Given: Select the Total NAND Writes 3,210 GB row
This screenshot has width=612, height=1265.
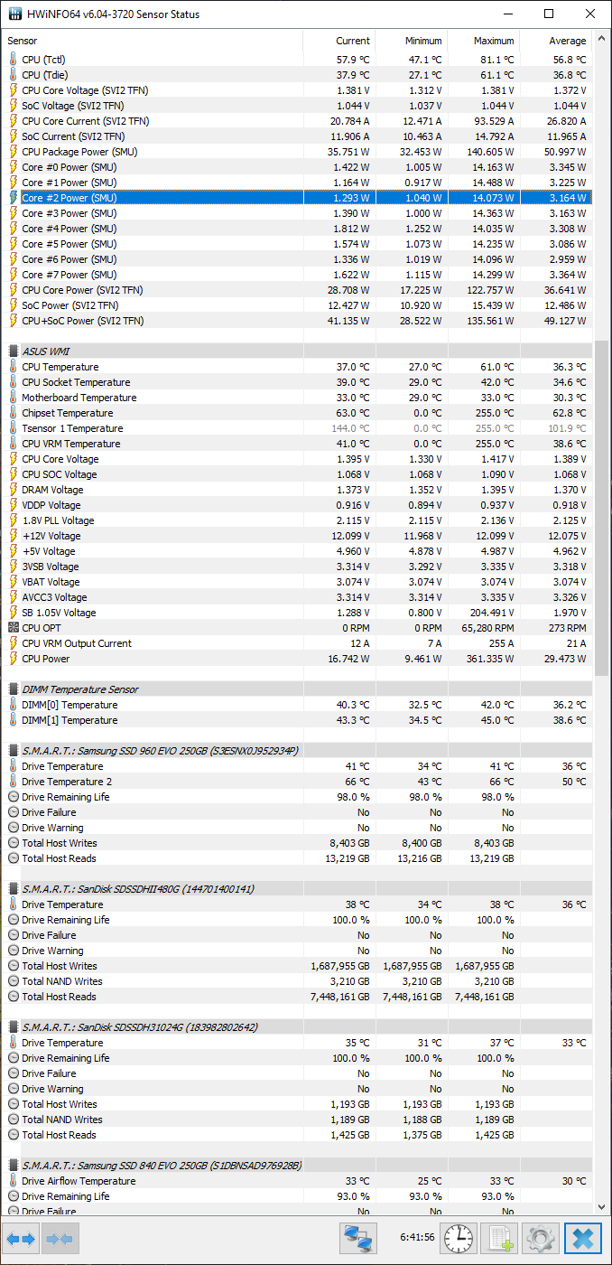Looking at the screenshot, I should click(298, 980).
